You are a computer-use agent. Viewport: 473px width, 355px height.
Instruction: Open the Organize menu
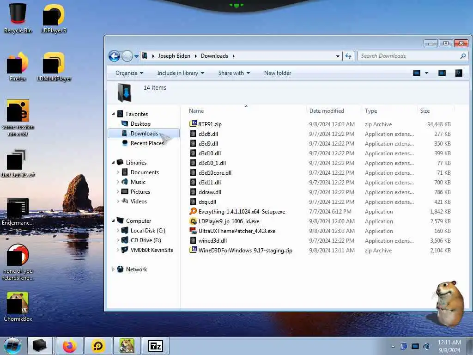point(129,73)
